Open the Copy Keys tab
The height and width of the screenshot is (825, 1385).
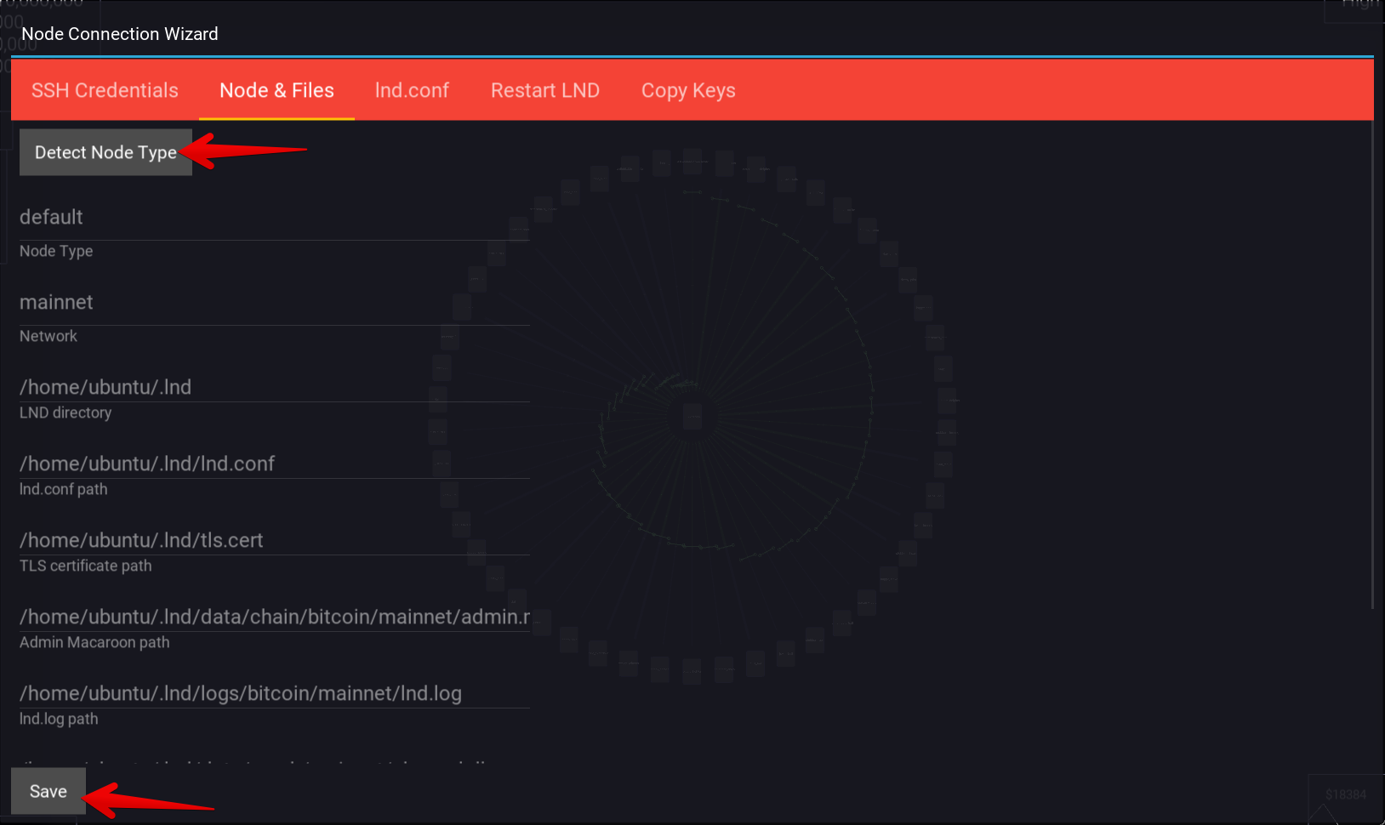click(x=688, y=90)
